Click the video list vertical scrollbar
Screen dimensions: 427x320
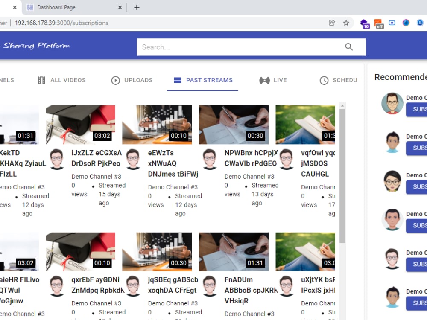[x=342, y=176]
